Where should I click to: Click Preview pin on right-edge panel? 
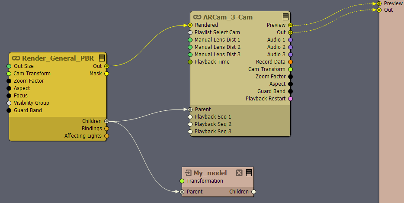pos(379,3)
